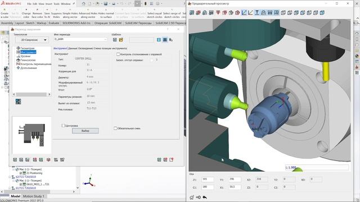The width and height of the screenshot is (360, 202).
Task: Click the Select equal sketch circles button
Action: click(155, 13)
